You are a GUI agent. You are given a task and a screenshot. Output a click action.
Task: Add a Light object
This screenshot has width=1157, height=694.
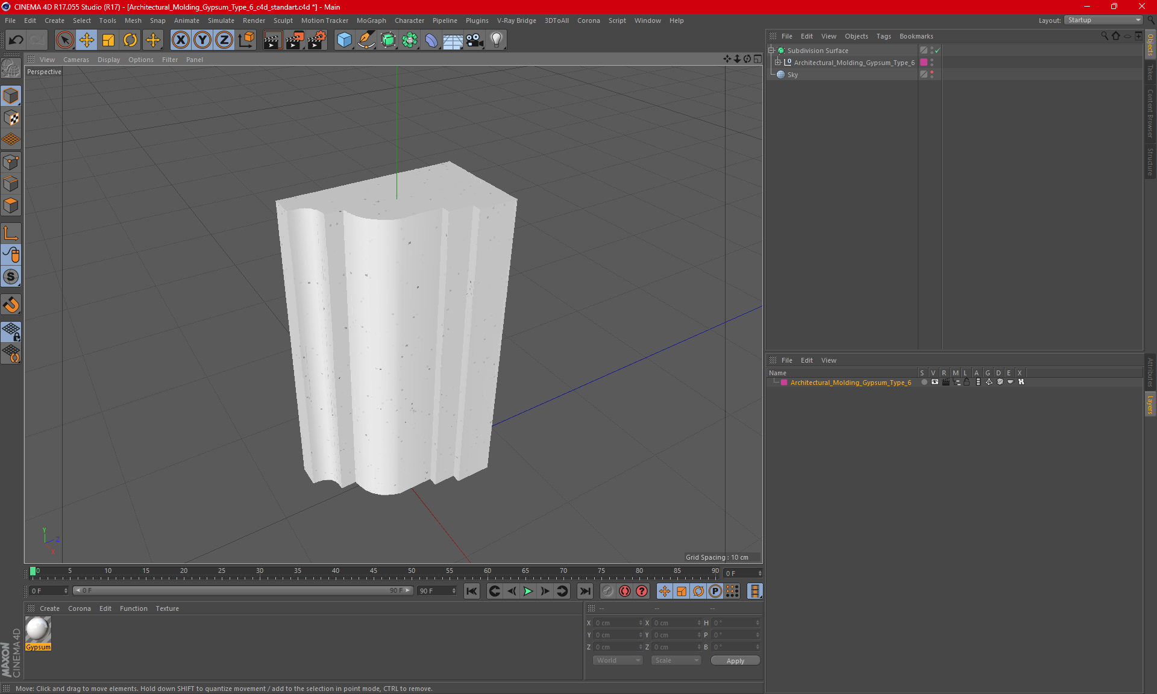click(x=497, y=40)
